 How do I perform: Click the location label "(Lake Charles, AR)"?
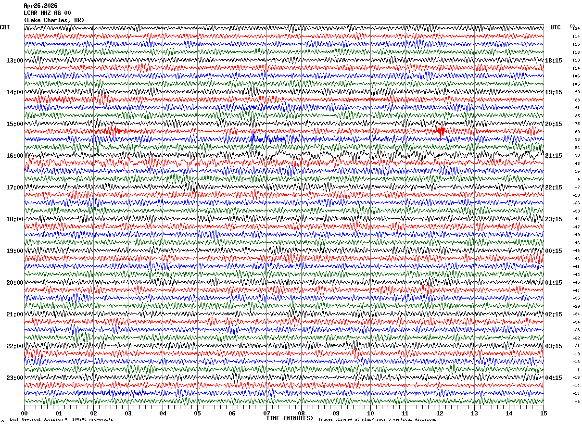[x=54, y=20]
